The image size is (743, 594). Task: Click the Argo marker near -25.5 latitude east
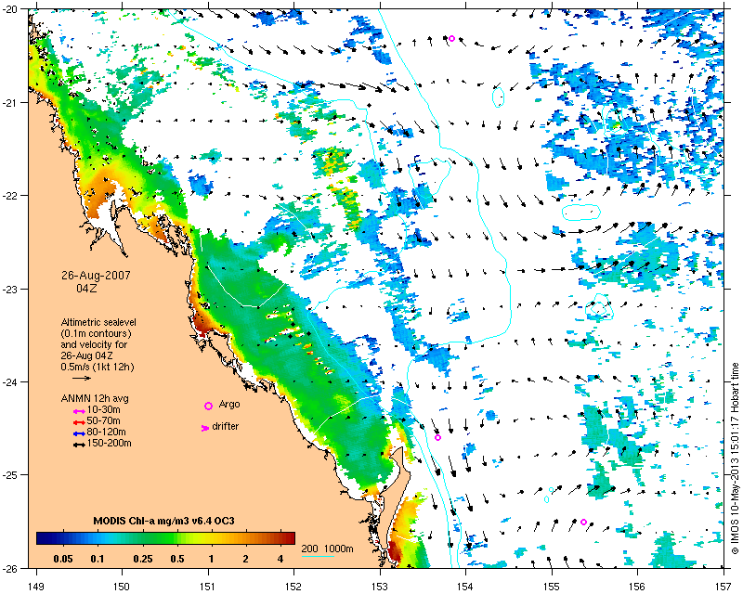(584, 522)
